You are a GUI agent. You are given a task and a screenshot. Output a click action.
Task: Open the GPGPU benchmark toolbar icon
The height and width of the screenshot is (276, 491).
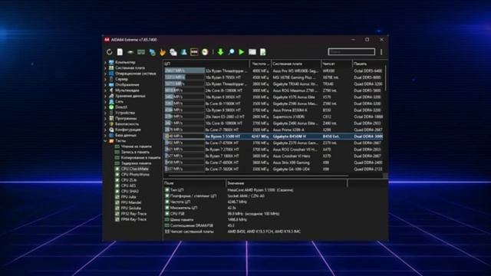coord(152,52)
